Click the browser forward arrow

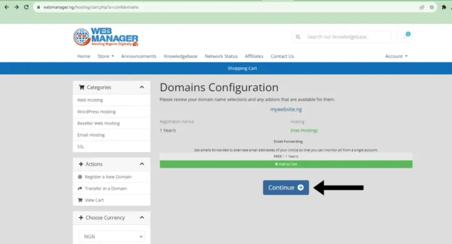pyautogui.click(x=17, y=7)
